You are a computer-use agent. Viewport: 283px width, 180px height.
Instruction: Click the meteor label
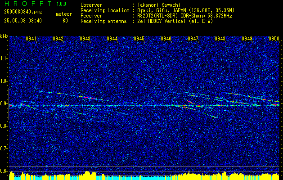64,14
